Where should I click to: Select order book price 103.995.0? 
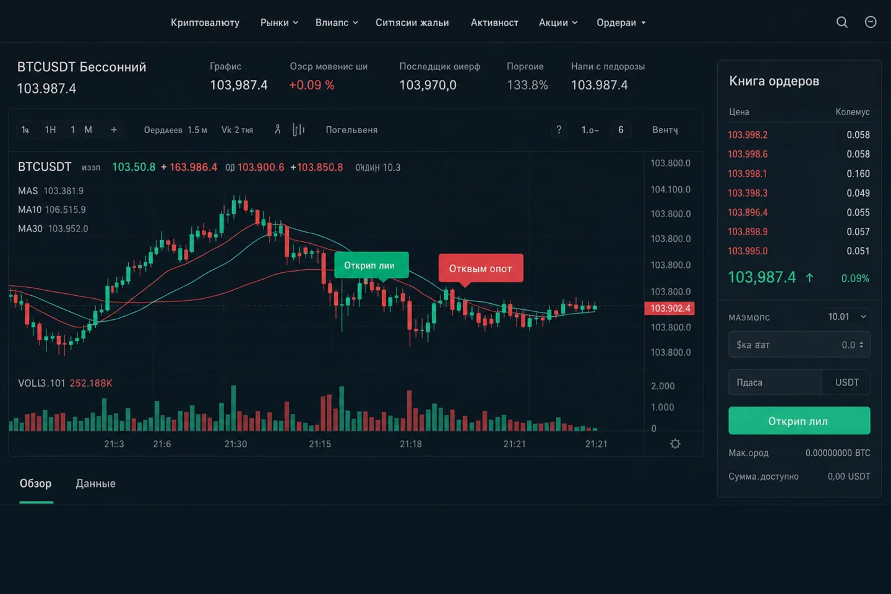click(x=747, y=251)
